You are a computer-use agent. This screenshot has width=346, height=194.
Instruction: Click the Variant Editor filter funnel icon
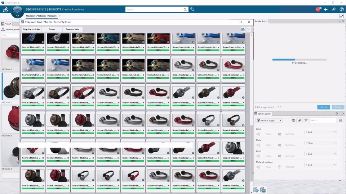click(306, 120)
